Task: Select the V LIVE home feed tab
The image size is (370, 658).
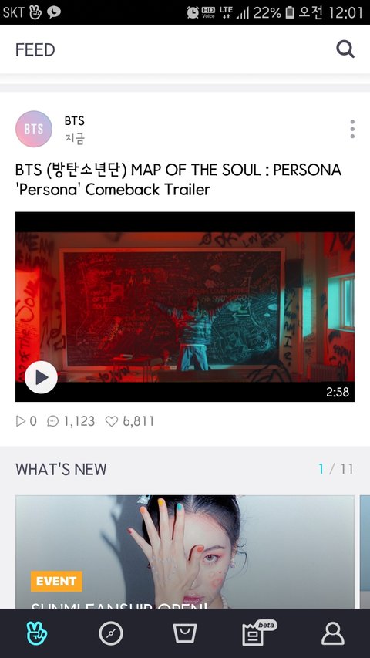Action: [x=37, y=633]
